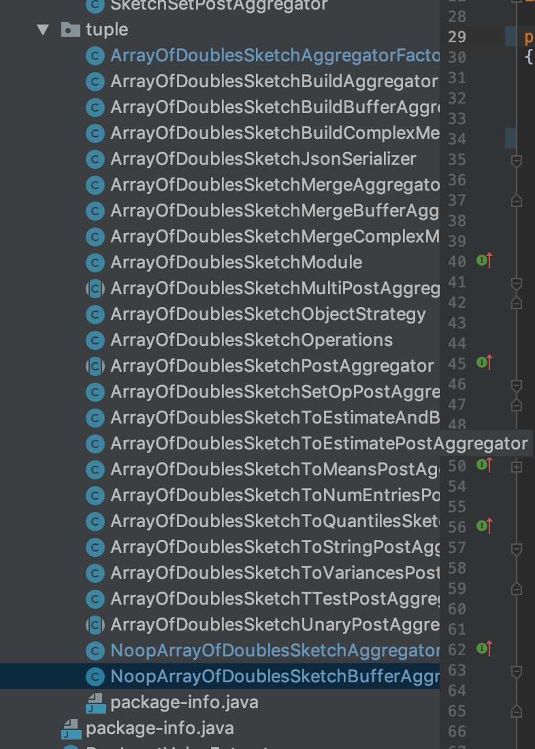Open the outer package-info.java file

click(159, 729)
